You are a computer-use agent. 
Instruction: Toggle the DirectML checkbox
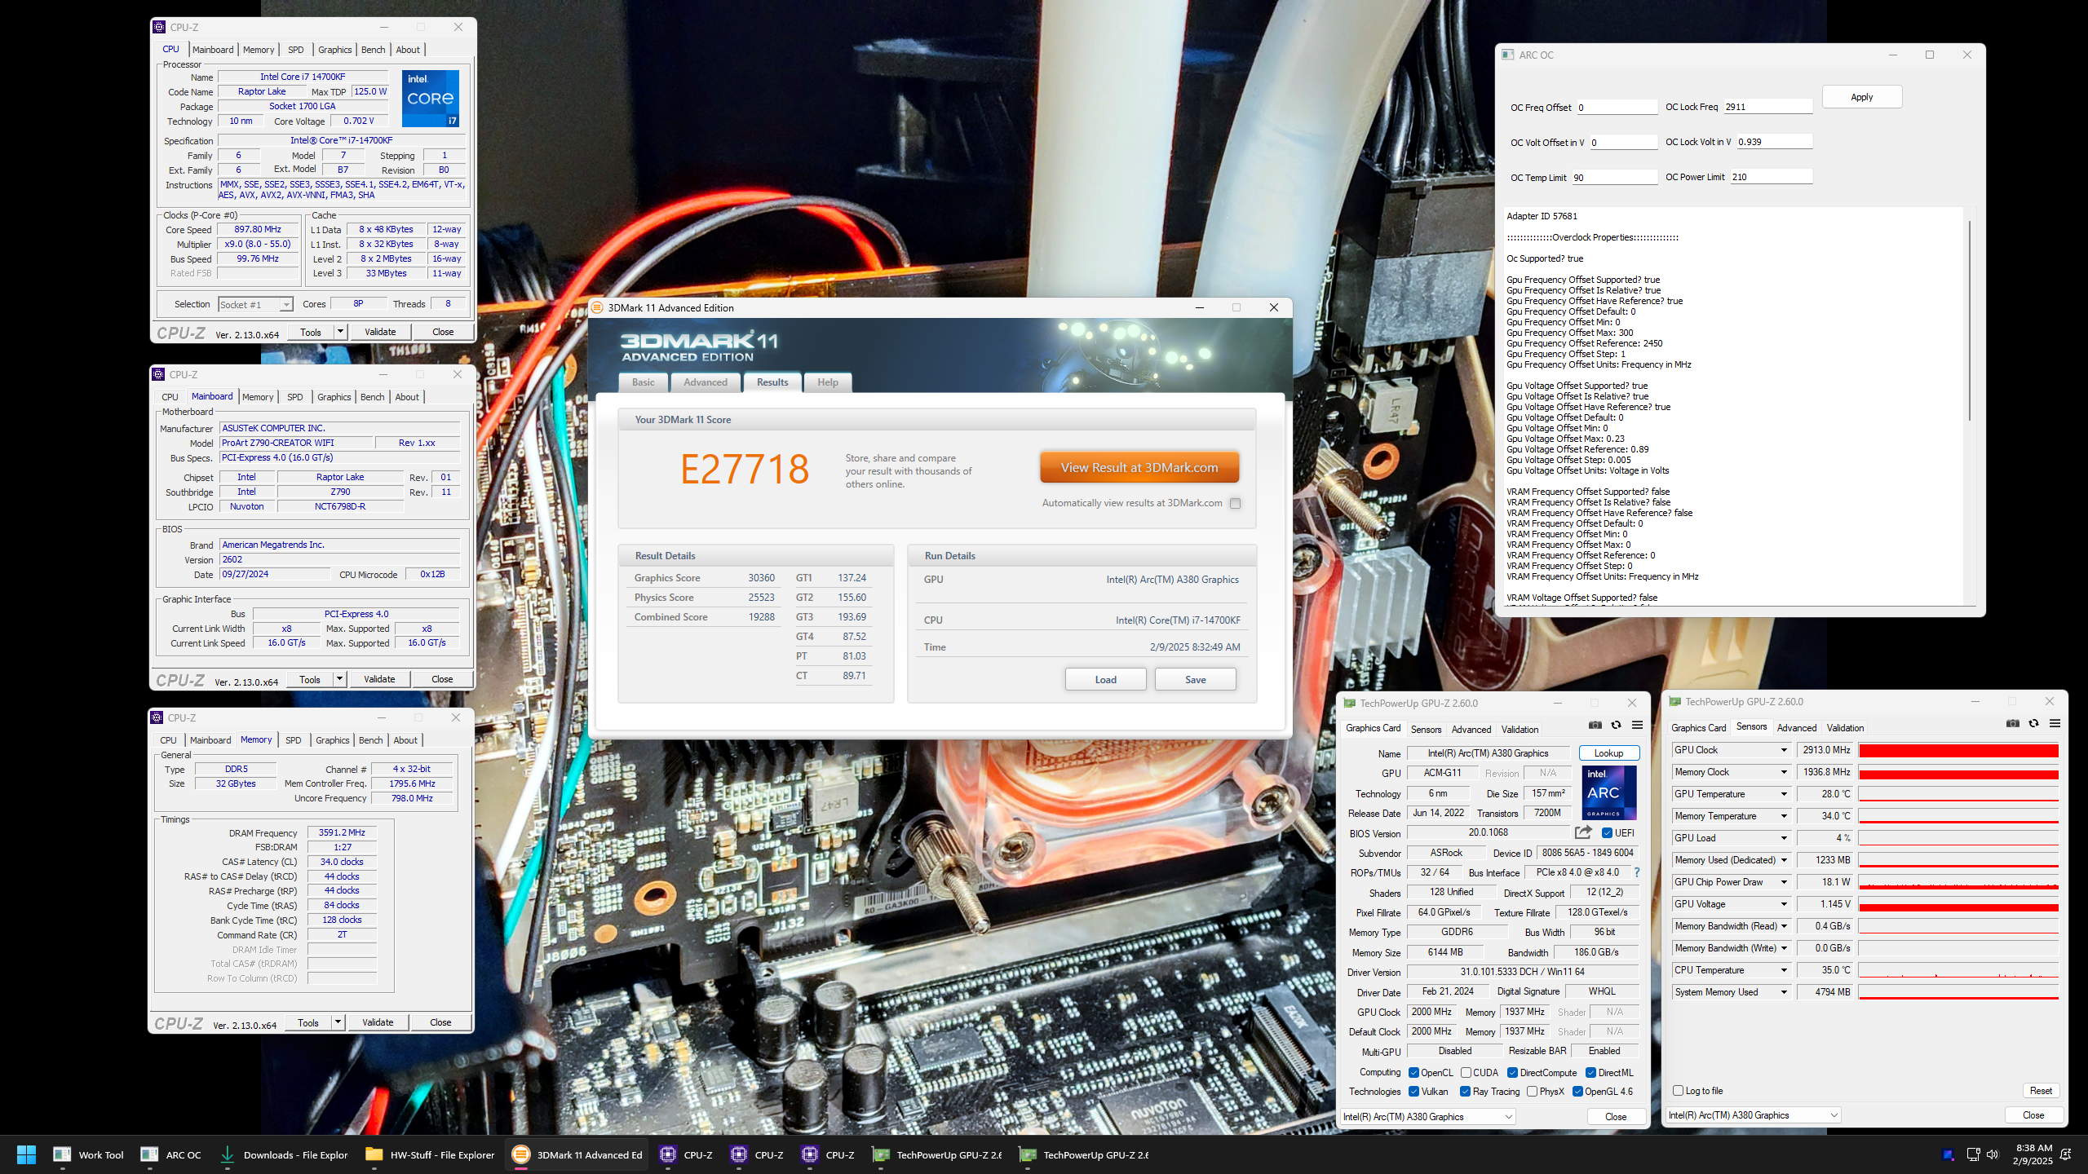click(1590, 1072)
